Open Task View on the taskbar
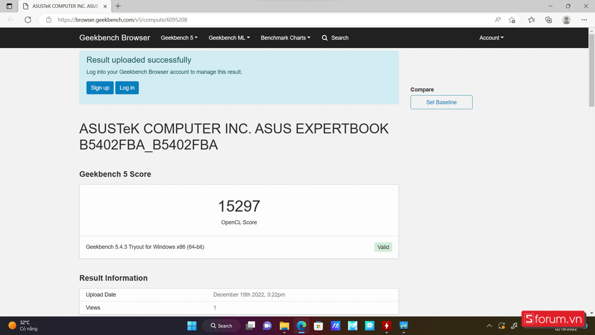The width and height of the screenshot is (595, 335). tap(251, 326)
